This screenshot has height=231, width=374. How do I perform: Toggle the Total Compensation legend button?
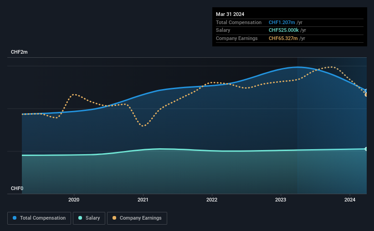pos(39,218)
